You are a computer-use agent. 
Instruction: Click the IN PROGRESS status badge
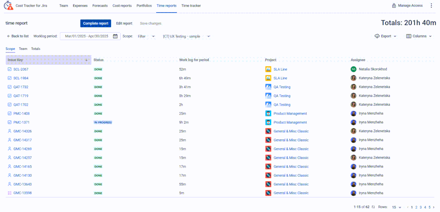pos(103,123)
